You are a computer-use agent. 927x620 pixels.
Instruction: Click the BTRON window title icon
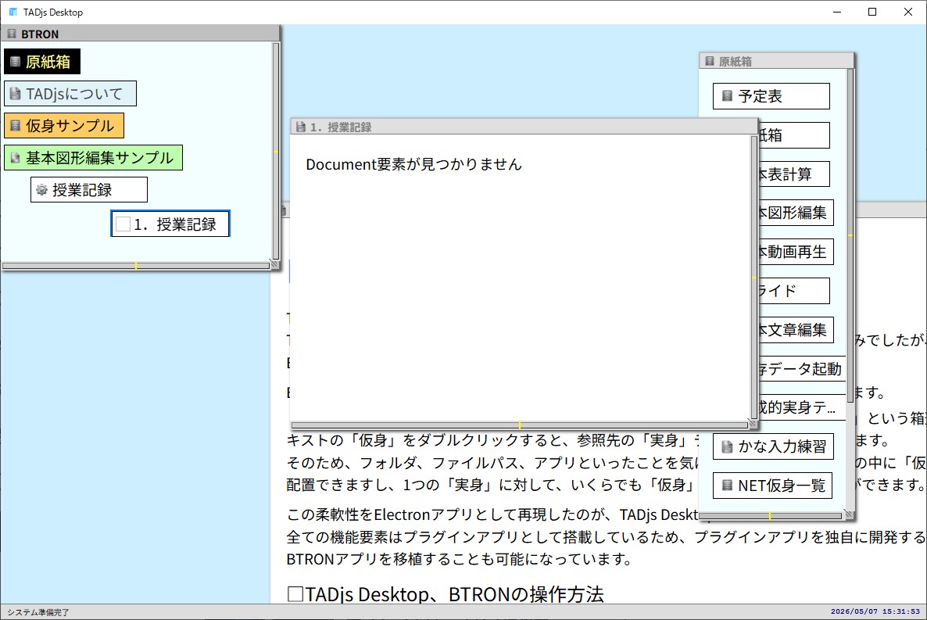click(12, 34)
